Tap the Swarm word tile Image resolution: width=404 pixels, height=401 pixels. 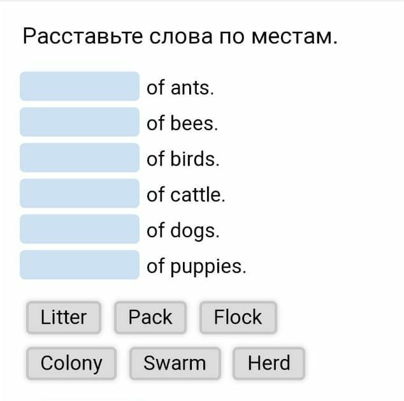[175, 363]
